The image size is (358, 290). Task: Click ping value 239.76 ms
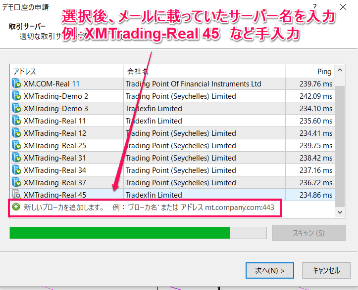316,84
